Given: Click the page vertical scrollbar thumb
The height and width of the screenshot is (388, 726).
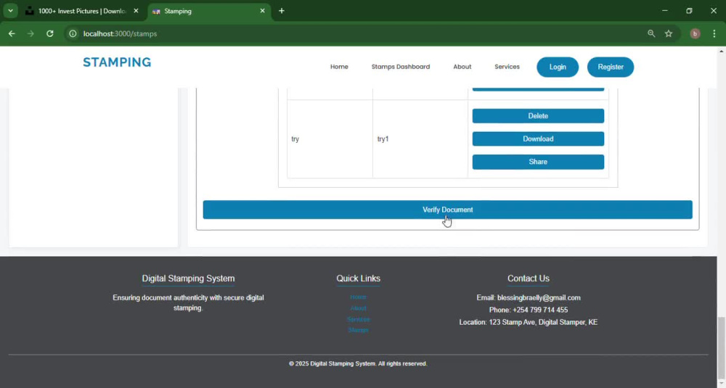Looking at the screenshot, I should pyautogui.click(x=722, y=348).
